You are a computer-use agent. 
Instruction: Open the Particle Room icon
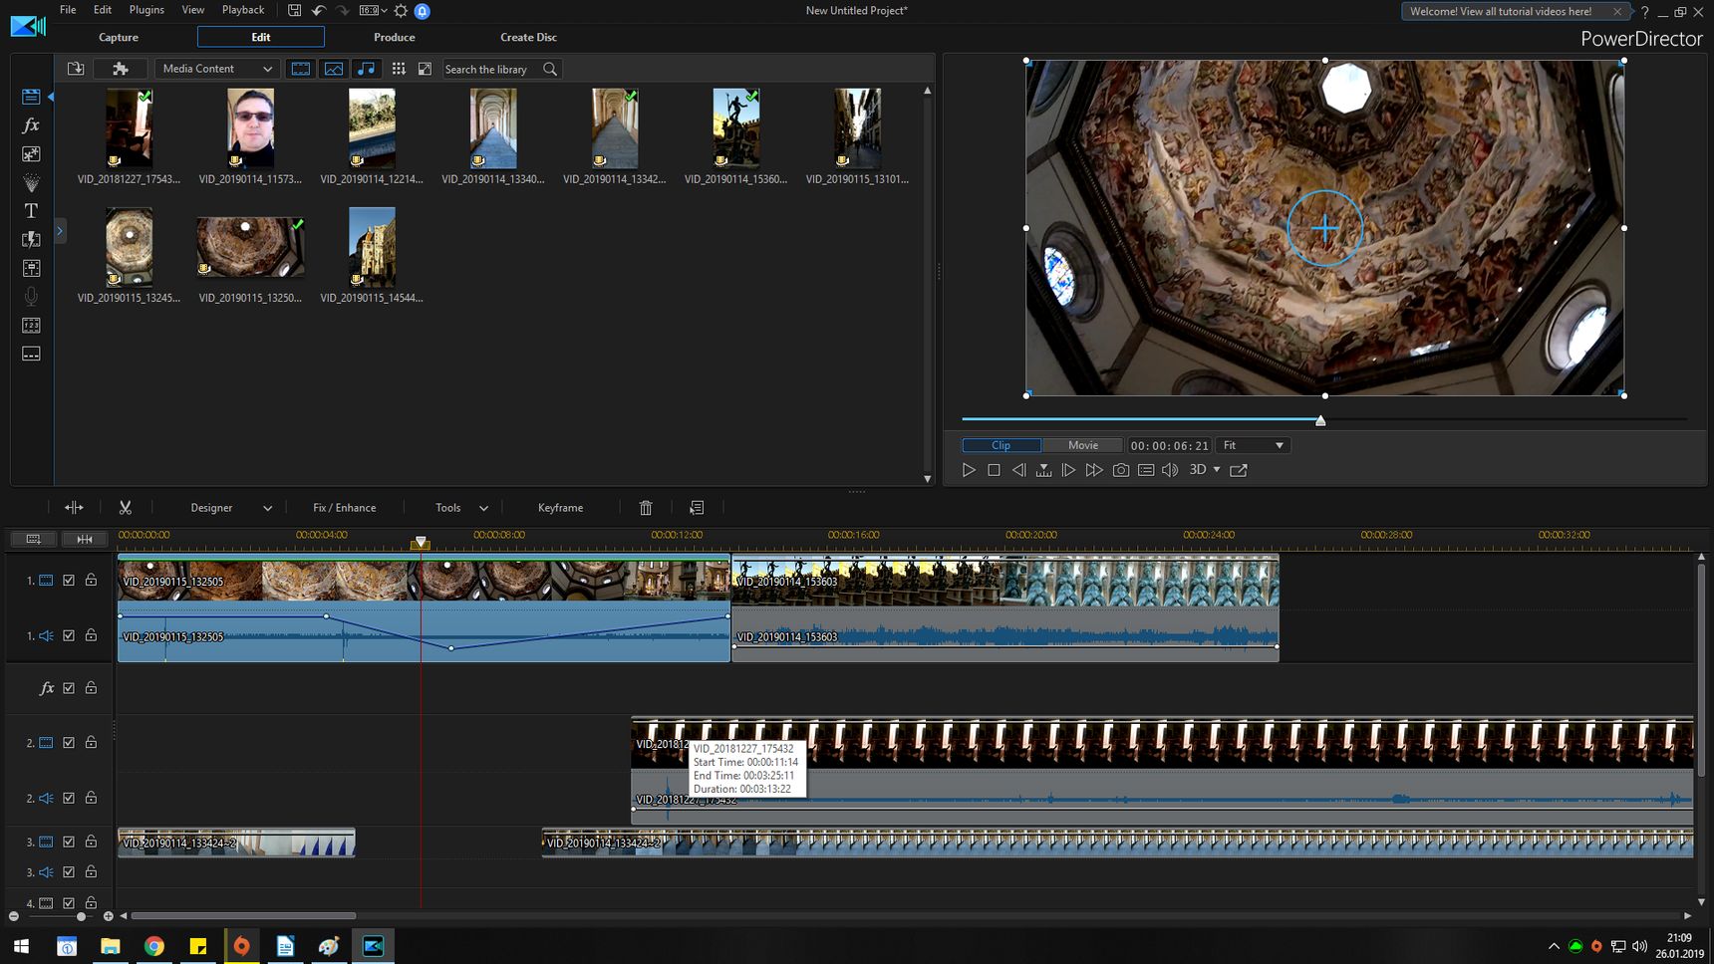31,182
